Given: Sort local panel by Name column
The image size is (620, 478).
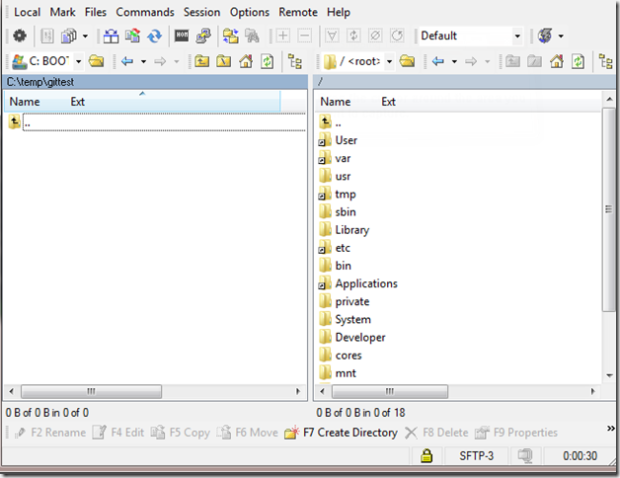Looking at the screenshot, I should [25, 102].
